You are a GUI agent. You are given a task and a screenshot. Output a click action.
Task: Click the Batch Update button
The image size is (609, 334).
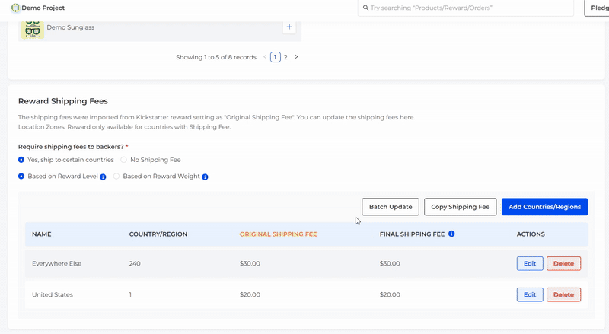pos(391,207)
